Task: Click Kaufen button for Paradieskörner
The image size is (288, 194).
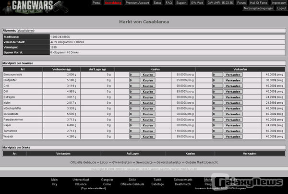Action: click(x=148, y=120)
